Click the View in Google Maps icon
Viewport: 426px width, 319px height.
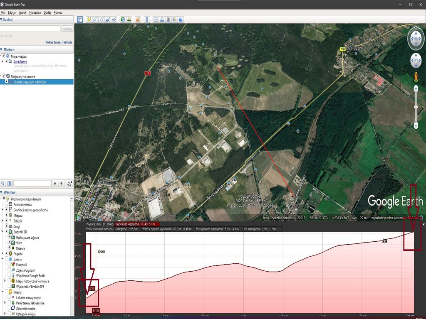(174, 19)
